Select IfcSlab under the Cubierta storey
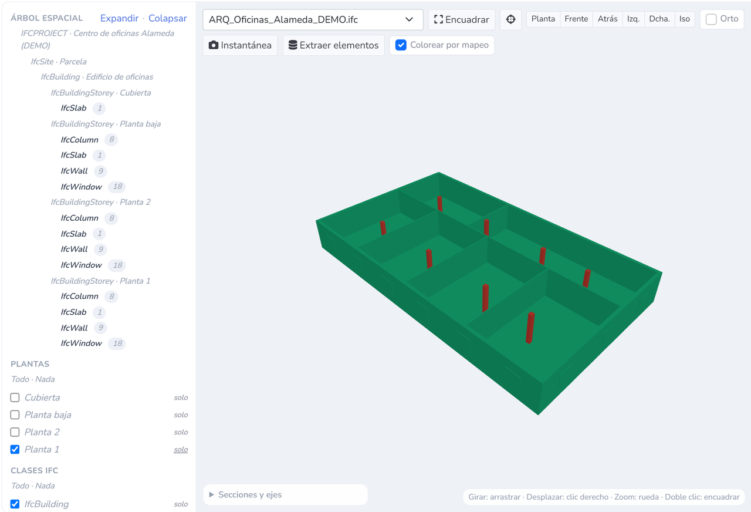The height and width of the screenshot is (512, 751). click(x=73, y=108)
